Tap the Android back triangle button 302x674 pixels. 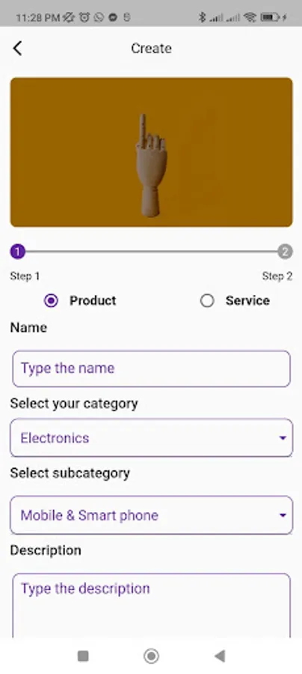click(x=220, y=656)
